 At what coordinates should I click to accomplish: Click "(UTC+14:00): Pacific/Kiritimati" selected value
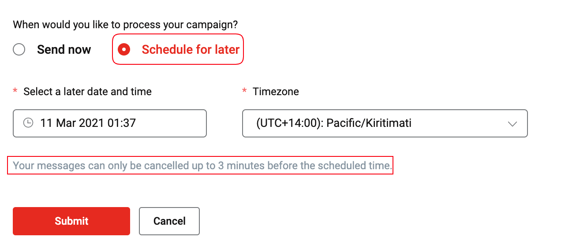click(x=334, y=122)
